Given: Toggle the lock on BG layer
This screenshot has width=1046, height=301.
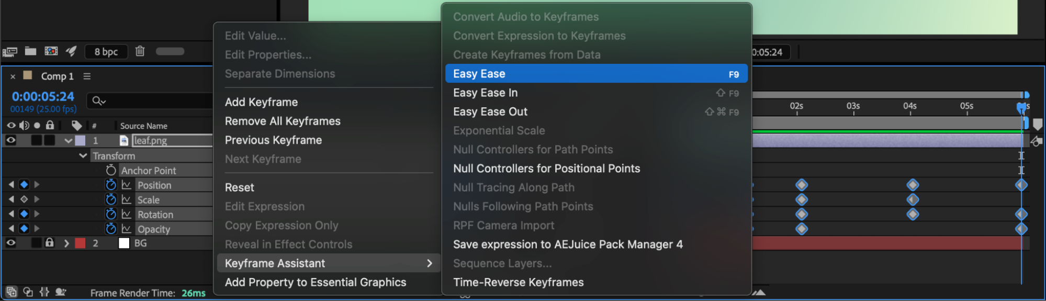Looking at the screenshot, I should (x=50, y=243).
